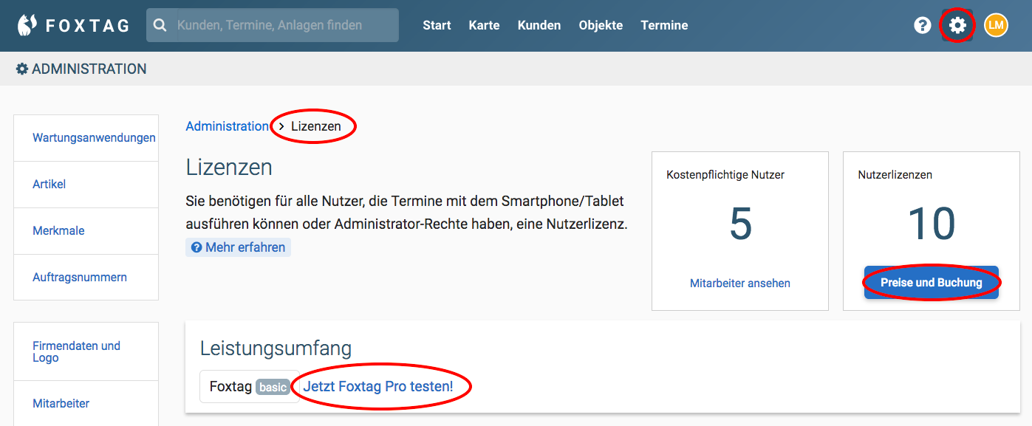Click the Mehr erfahren help icon
Image resolution: width=1032 pixels, height=426 pixels.
(197, 247)
